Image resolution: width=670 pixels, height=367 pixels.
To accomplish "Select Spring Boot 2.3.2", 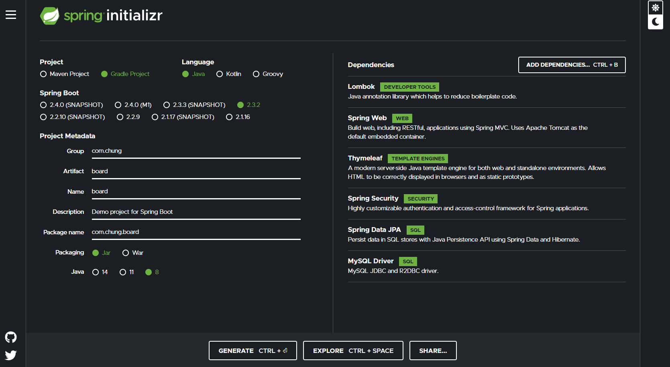I will (x=249, y=105).
